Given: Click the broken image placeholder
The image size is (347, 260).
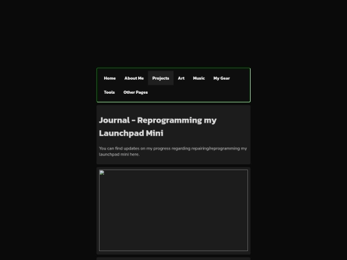Looking at the screenshot, I should pyautogui.click(x=173, y=211).
